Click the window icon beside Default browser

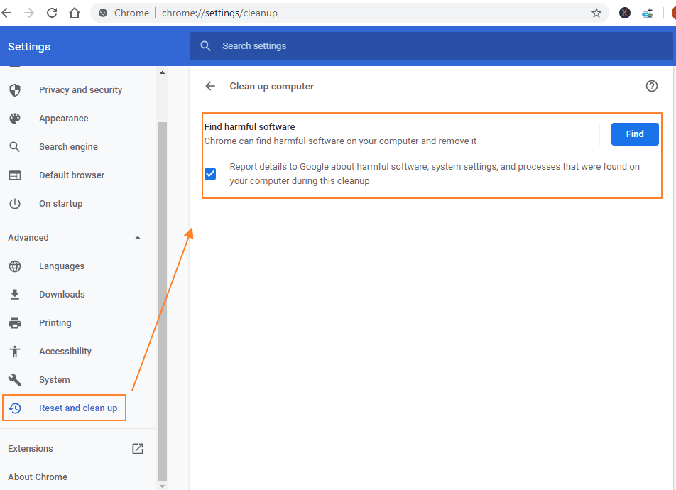(x=15, y=175)
